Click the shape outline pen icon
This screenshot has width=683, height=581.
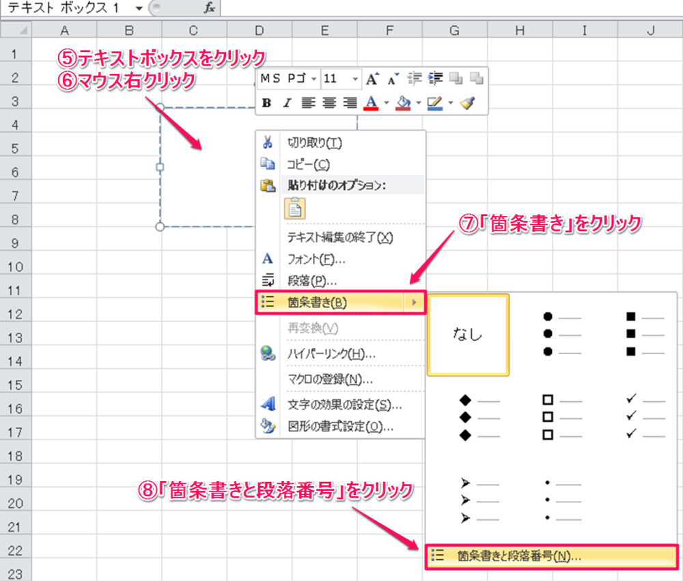coord(434,103)
